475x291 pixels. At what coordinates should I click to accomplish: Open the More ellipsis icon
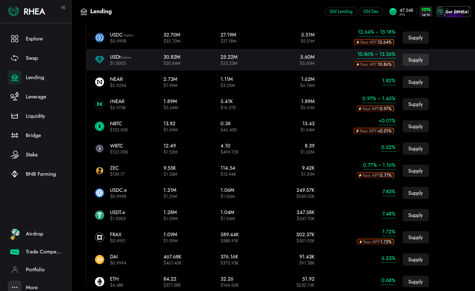[15, 287]
